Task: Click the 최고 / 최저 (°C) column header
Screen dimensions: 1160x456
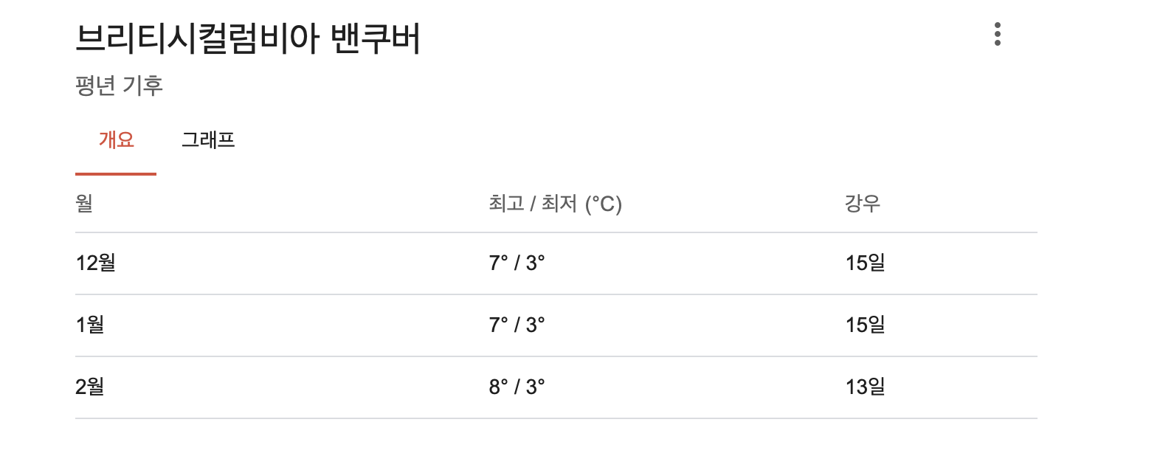Action: (556, 204)
